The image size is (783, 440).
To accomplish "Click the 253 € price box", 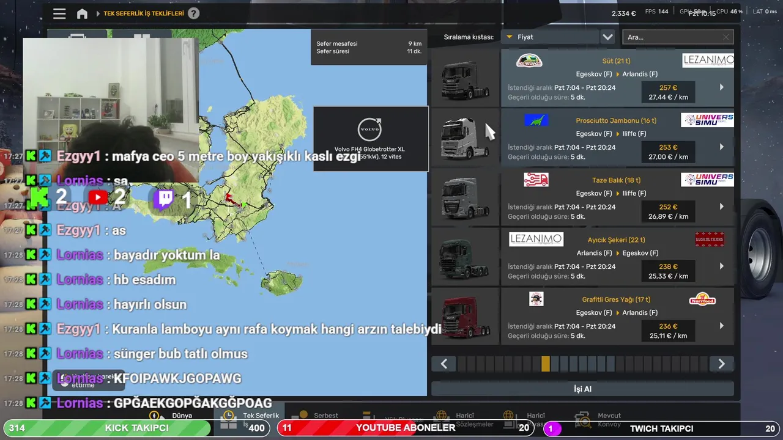I will 668,152.
